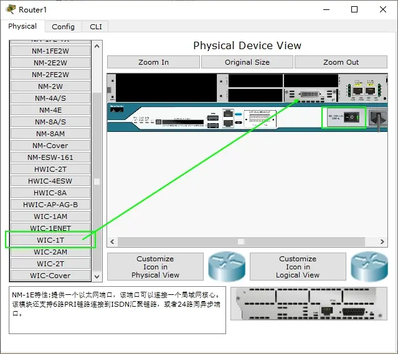Click the Cisco logo on router chassis

point(116,108)
